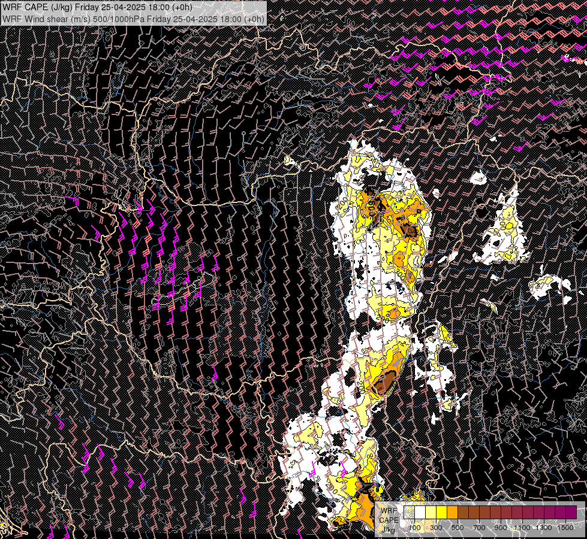
Task: Click the J/kg unit label in legend
Action: [388, 529]
